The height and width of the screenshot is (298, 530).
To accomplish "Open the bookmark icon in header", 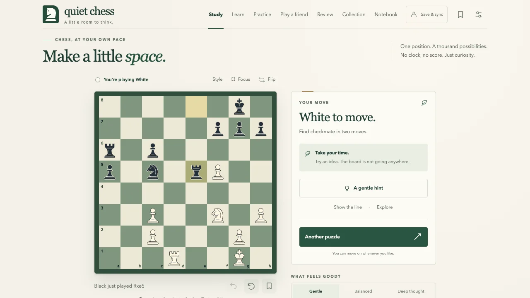I will (460, 14).
